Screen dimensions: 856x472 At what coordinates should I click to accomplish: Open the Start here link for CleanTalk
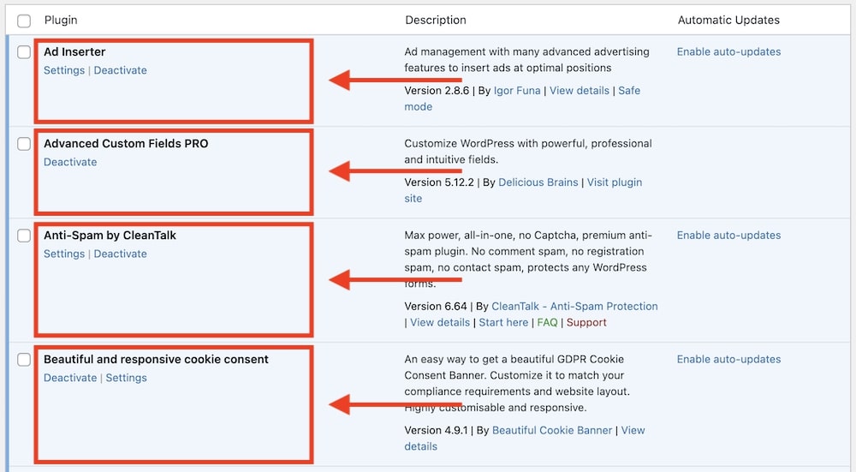[x=503, y=322]
